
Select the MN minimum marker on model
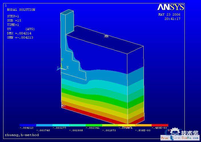[106, 36]
